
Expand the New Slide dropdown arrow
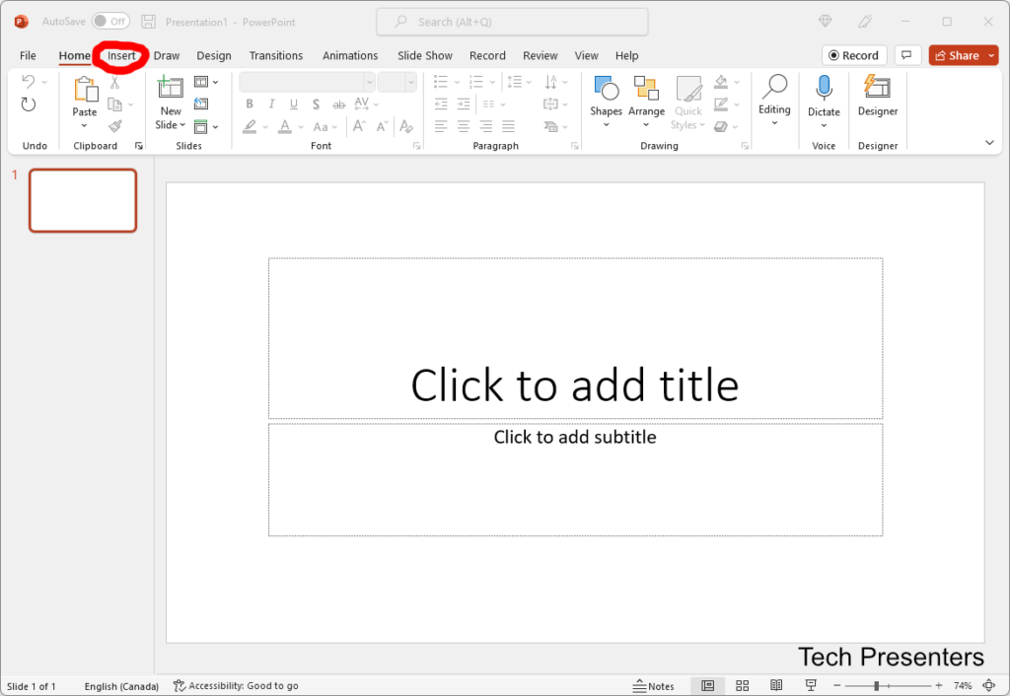[182, 125]
